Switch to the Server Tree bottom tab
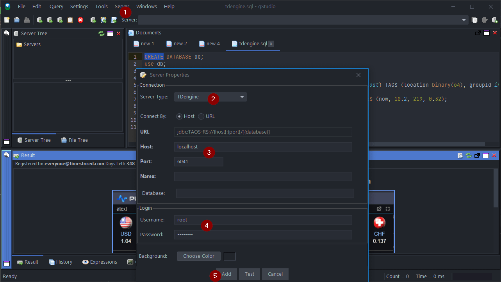501x282 pixels. click(34, 140)
